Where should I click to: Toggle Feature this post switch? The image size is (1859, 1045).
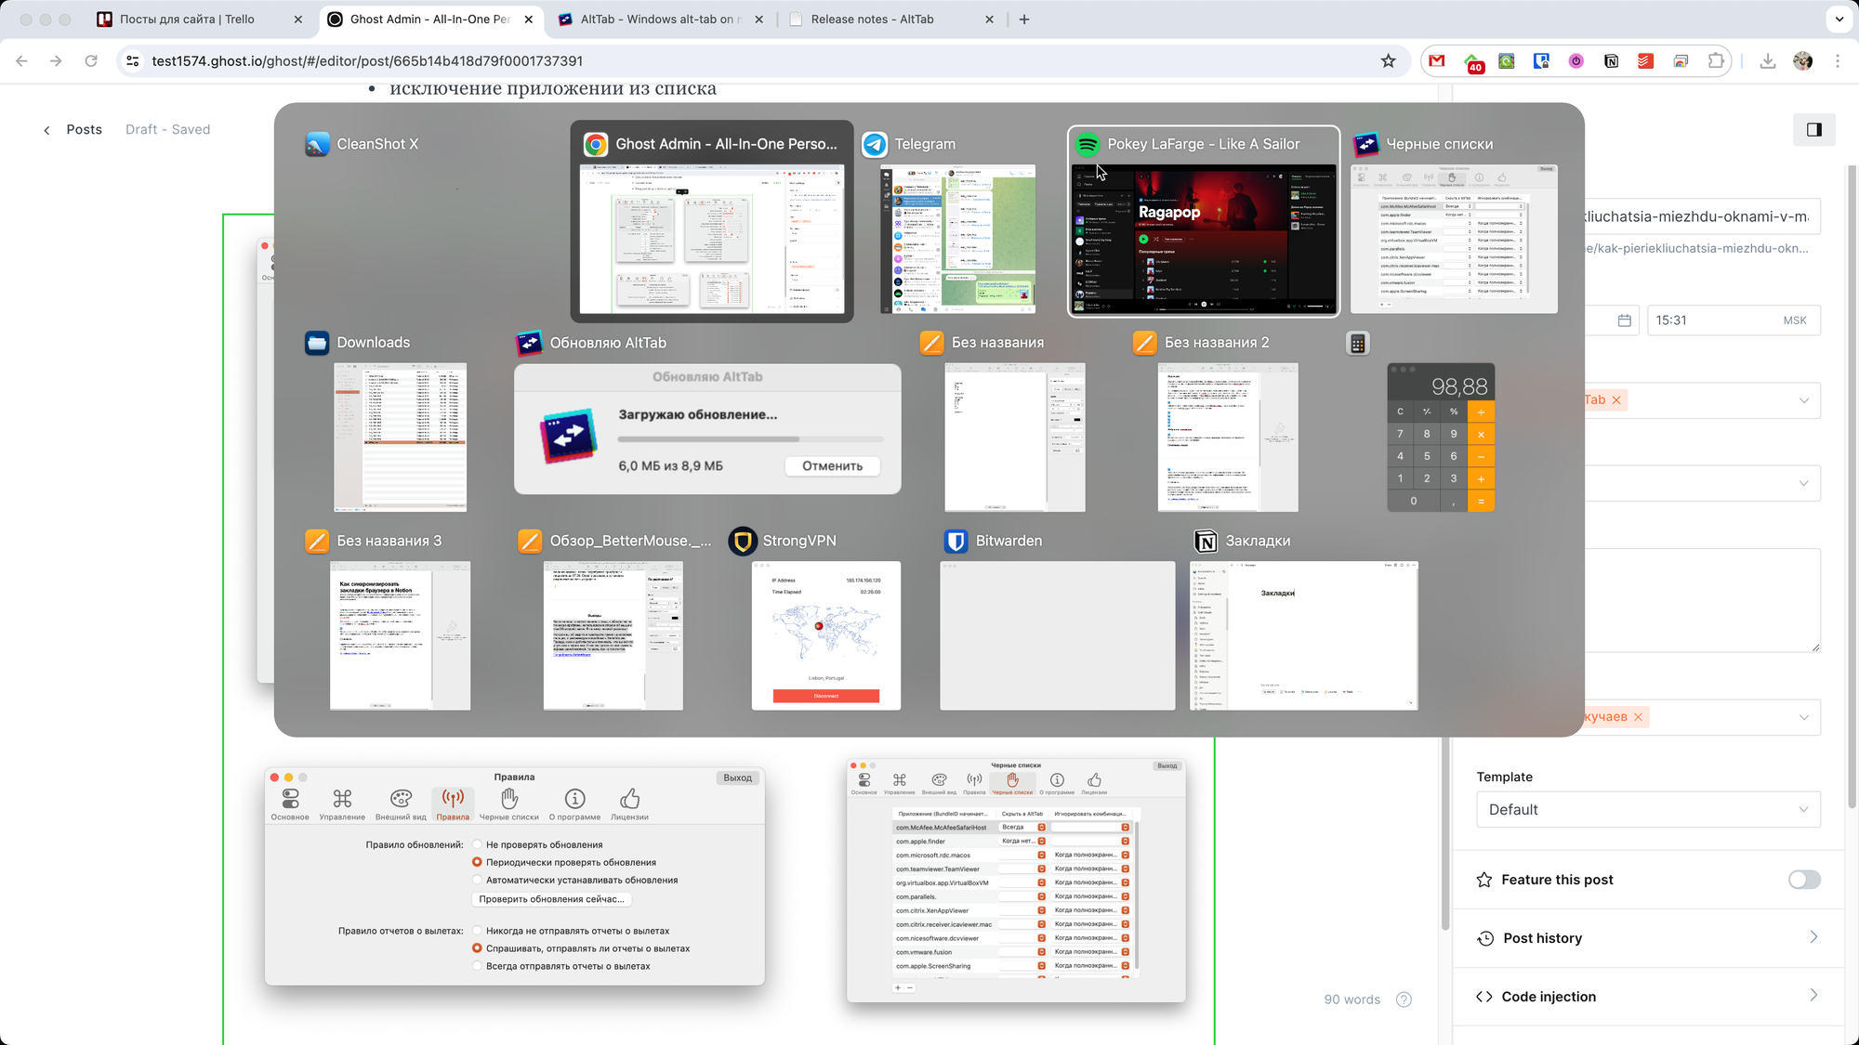click(1803, 880)
